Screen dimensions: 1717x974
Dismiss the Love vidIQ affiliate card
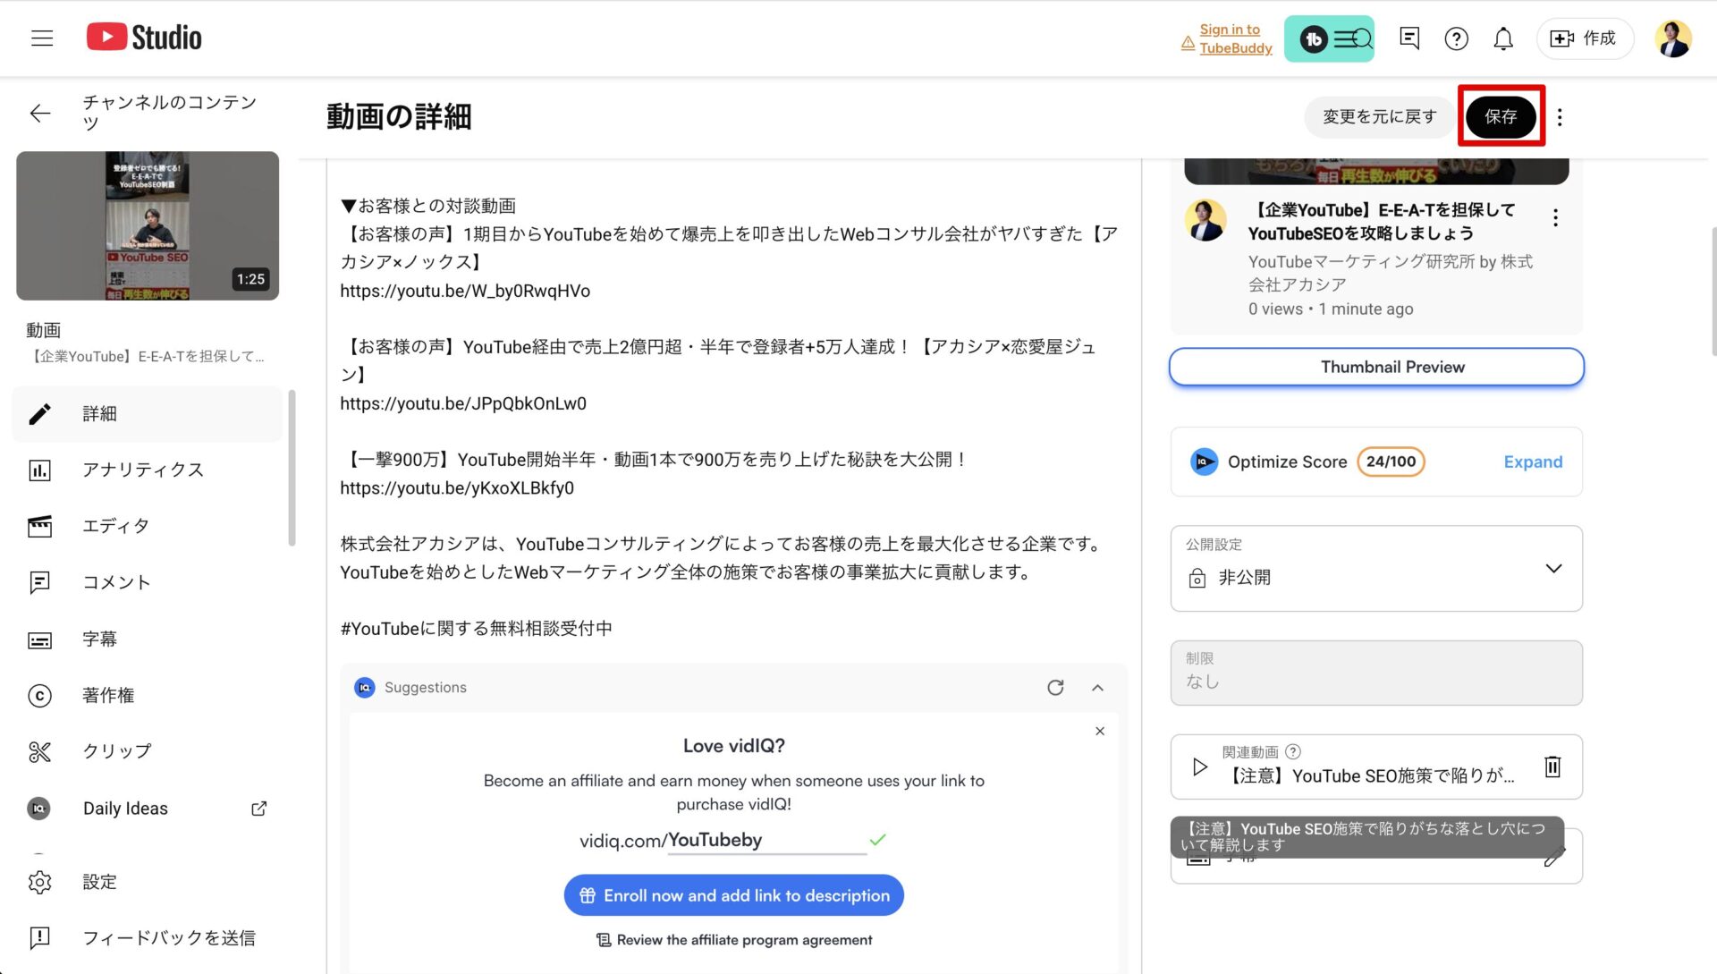pyautogui.click(x=1100, y=731)
